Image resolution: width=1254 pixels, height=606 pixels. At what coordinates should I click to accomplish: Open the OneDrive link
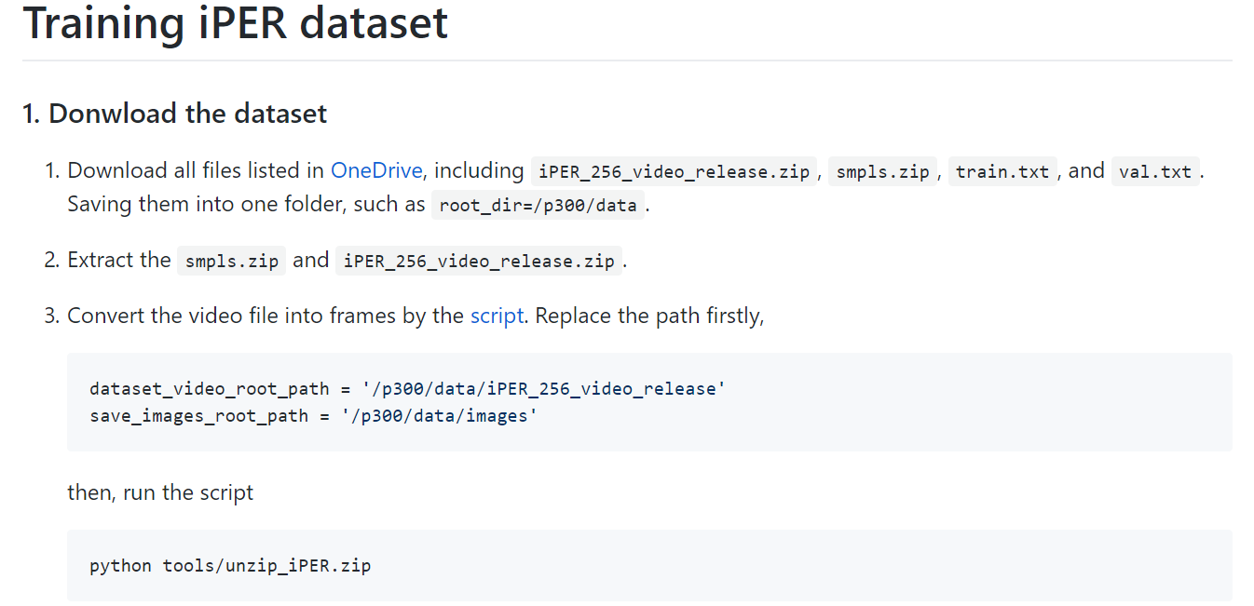point(376,170)
